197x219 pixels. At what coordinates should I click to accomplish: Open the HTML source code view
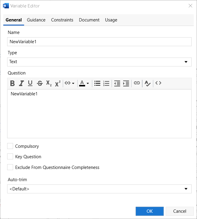(158, 83)
